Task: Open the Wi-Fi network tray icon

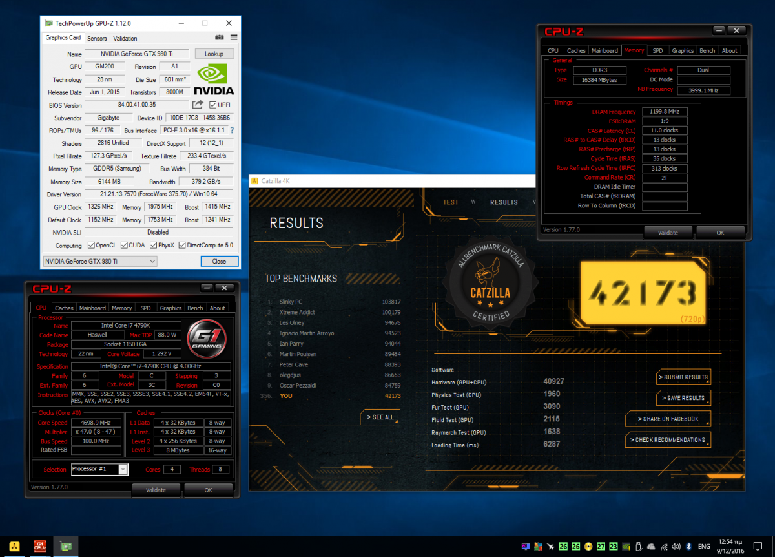Action: pos(664,547)
